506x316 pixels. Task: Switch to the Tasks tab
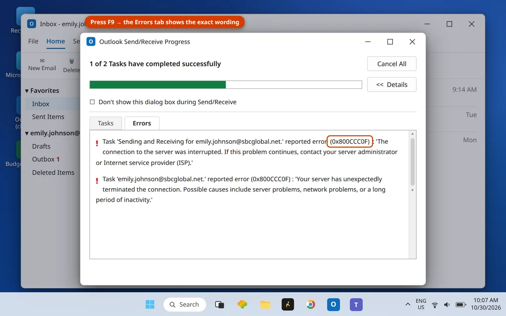[x=106, y=123]
